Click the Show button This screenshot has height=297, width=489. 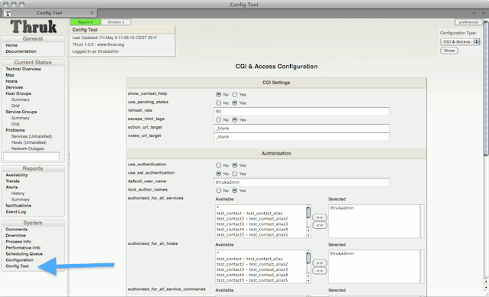coord(449,51)
